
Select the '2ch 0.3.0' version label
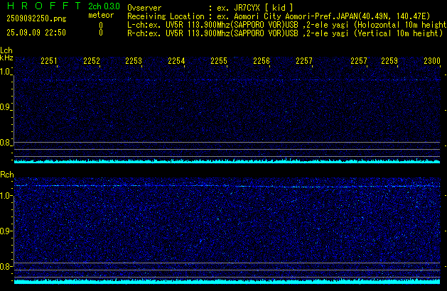(x=104, y=6)
